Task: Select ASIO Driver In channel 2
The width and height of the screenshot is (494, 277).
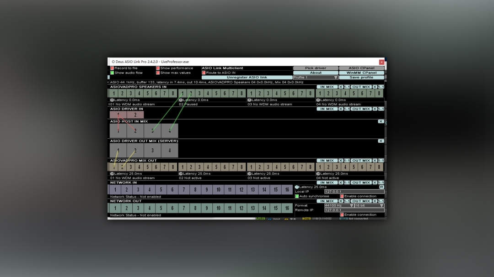Action: tap(135, 115)
